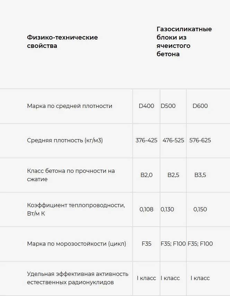Select the 'Газосиликатные блоки из ячеистого бетона' header

tap(184, 42)
